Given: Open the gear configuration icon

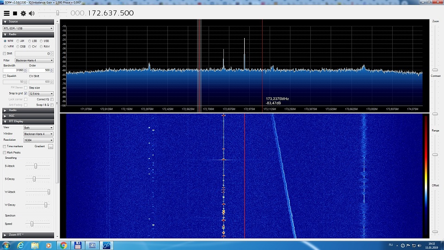Looking at the screenshot, I should 23,13.
